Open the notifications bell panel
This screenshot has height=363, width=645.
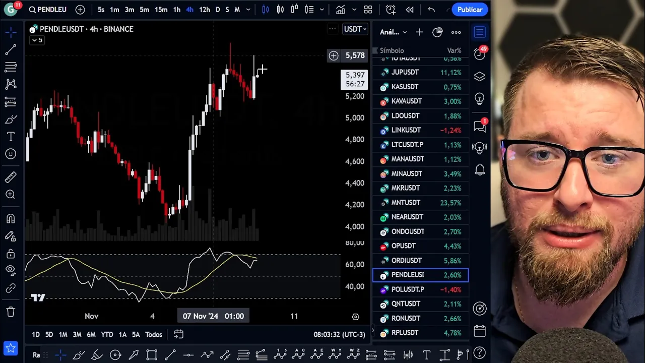[x=480, y=170]
